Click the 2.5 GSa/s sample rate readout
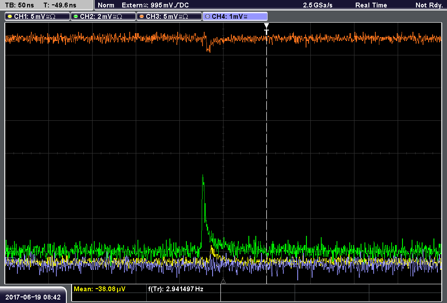This screenshot has height=303, width=447. point(318,5)
